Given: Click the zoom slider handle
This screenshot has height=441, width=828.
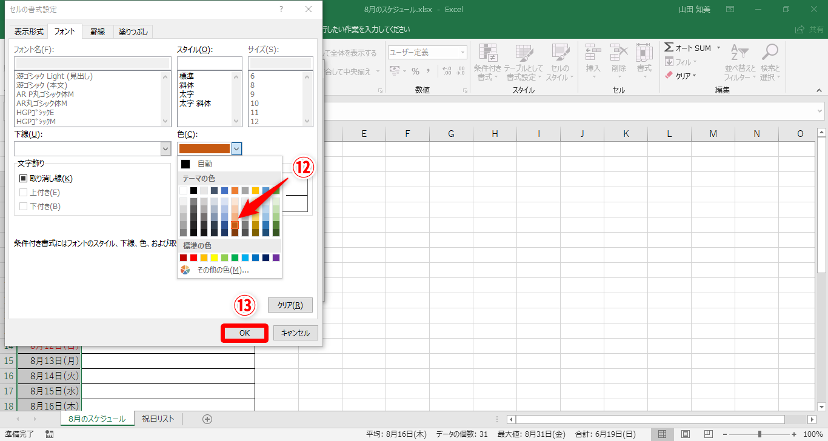Looking at the screenshot, I should (x=760, y=434).
